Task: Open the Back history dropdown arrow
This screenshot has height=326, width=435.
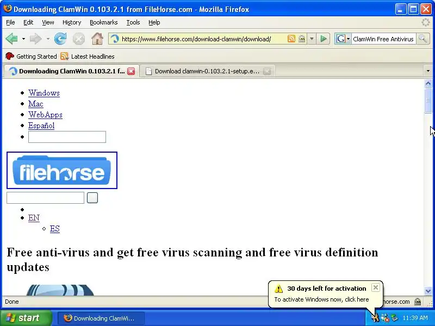Action: pyautogui.click(x=23, y=39)
